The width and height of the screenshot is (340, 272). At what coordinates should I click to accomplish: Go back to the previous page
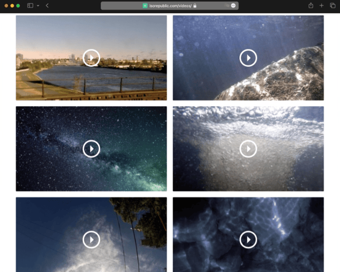(47, 6)
